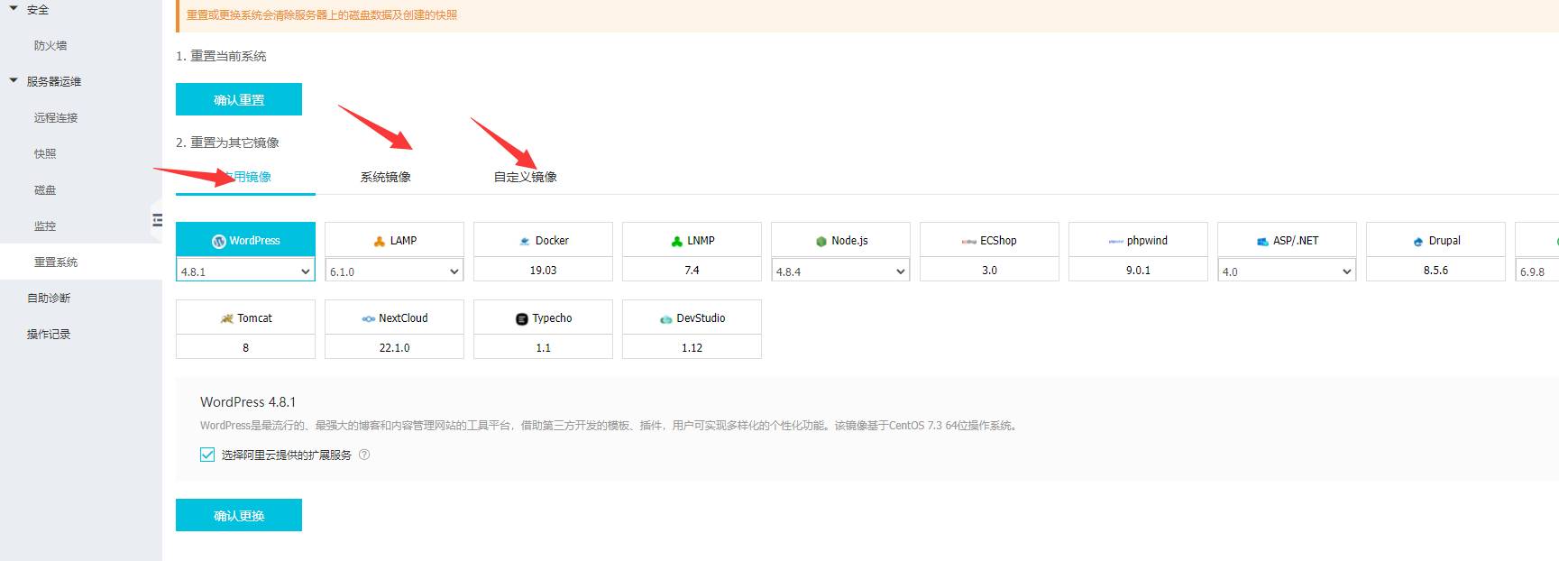The width and height of the screenshot is (1559, 561).
Task: Switch to the 自定义镜像 tab
Action: coord(525,177)
